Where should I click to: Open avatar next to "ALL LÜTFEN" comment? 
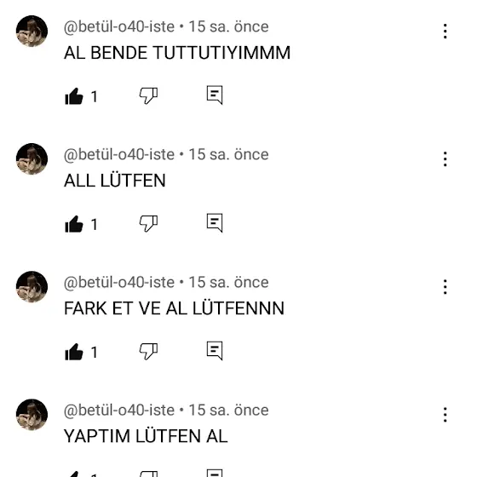(x=32, y=158)
